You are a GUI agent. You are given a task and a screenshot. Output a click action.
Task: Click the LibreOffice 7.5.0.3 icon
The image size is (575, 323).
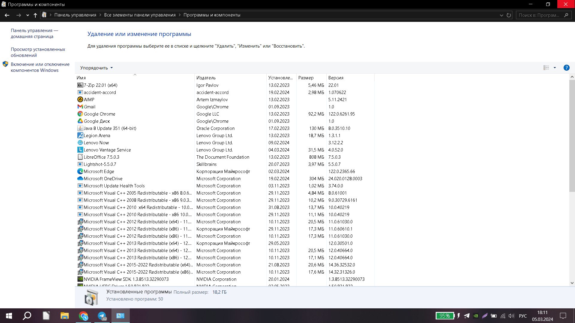[80, 157]
